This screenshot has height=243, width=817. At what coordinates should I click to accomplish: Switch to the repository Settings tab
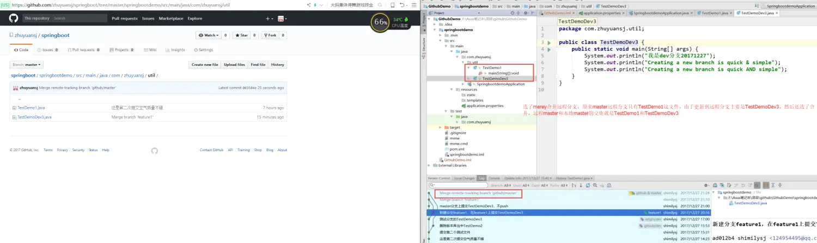point(203,50)
